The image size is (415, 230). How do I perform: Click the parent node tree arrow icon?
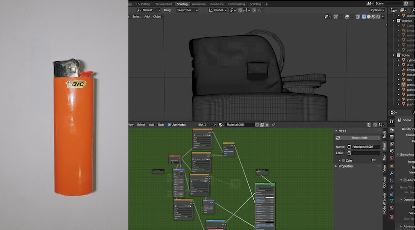point(369,125)
